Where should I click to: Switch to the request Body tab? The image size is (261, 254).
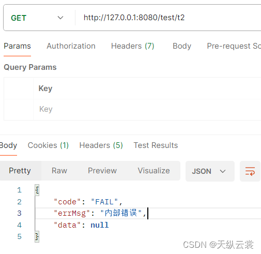[182, 46]
